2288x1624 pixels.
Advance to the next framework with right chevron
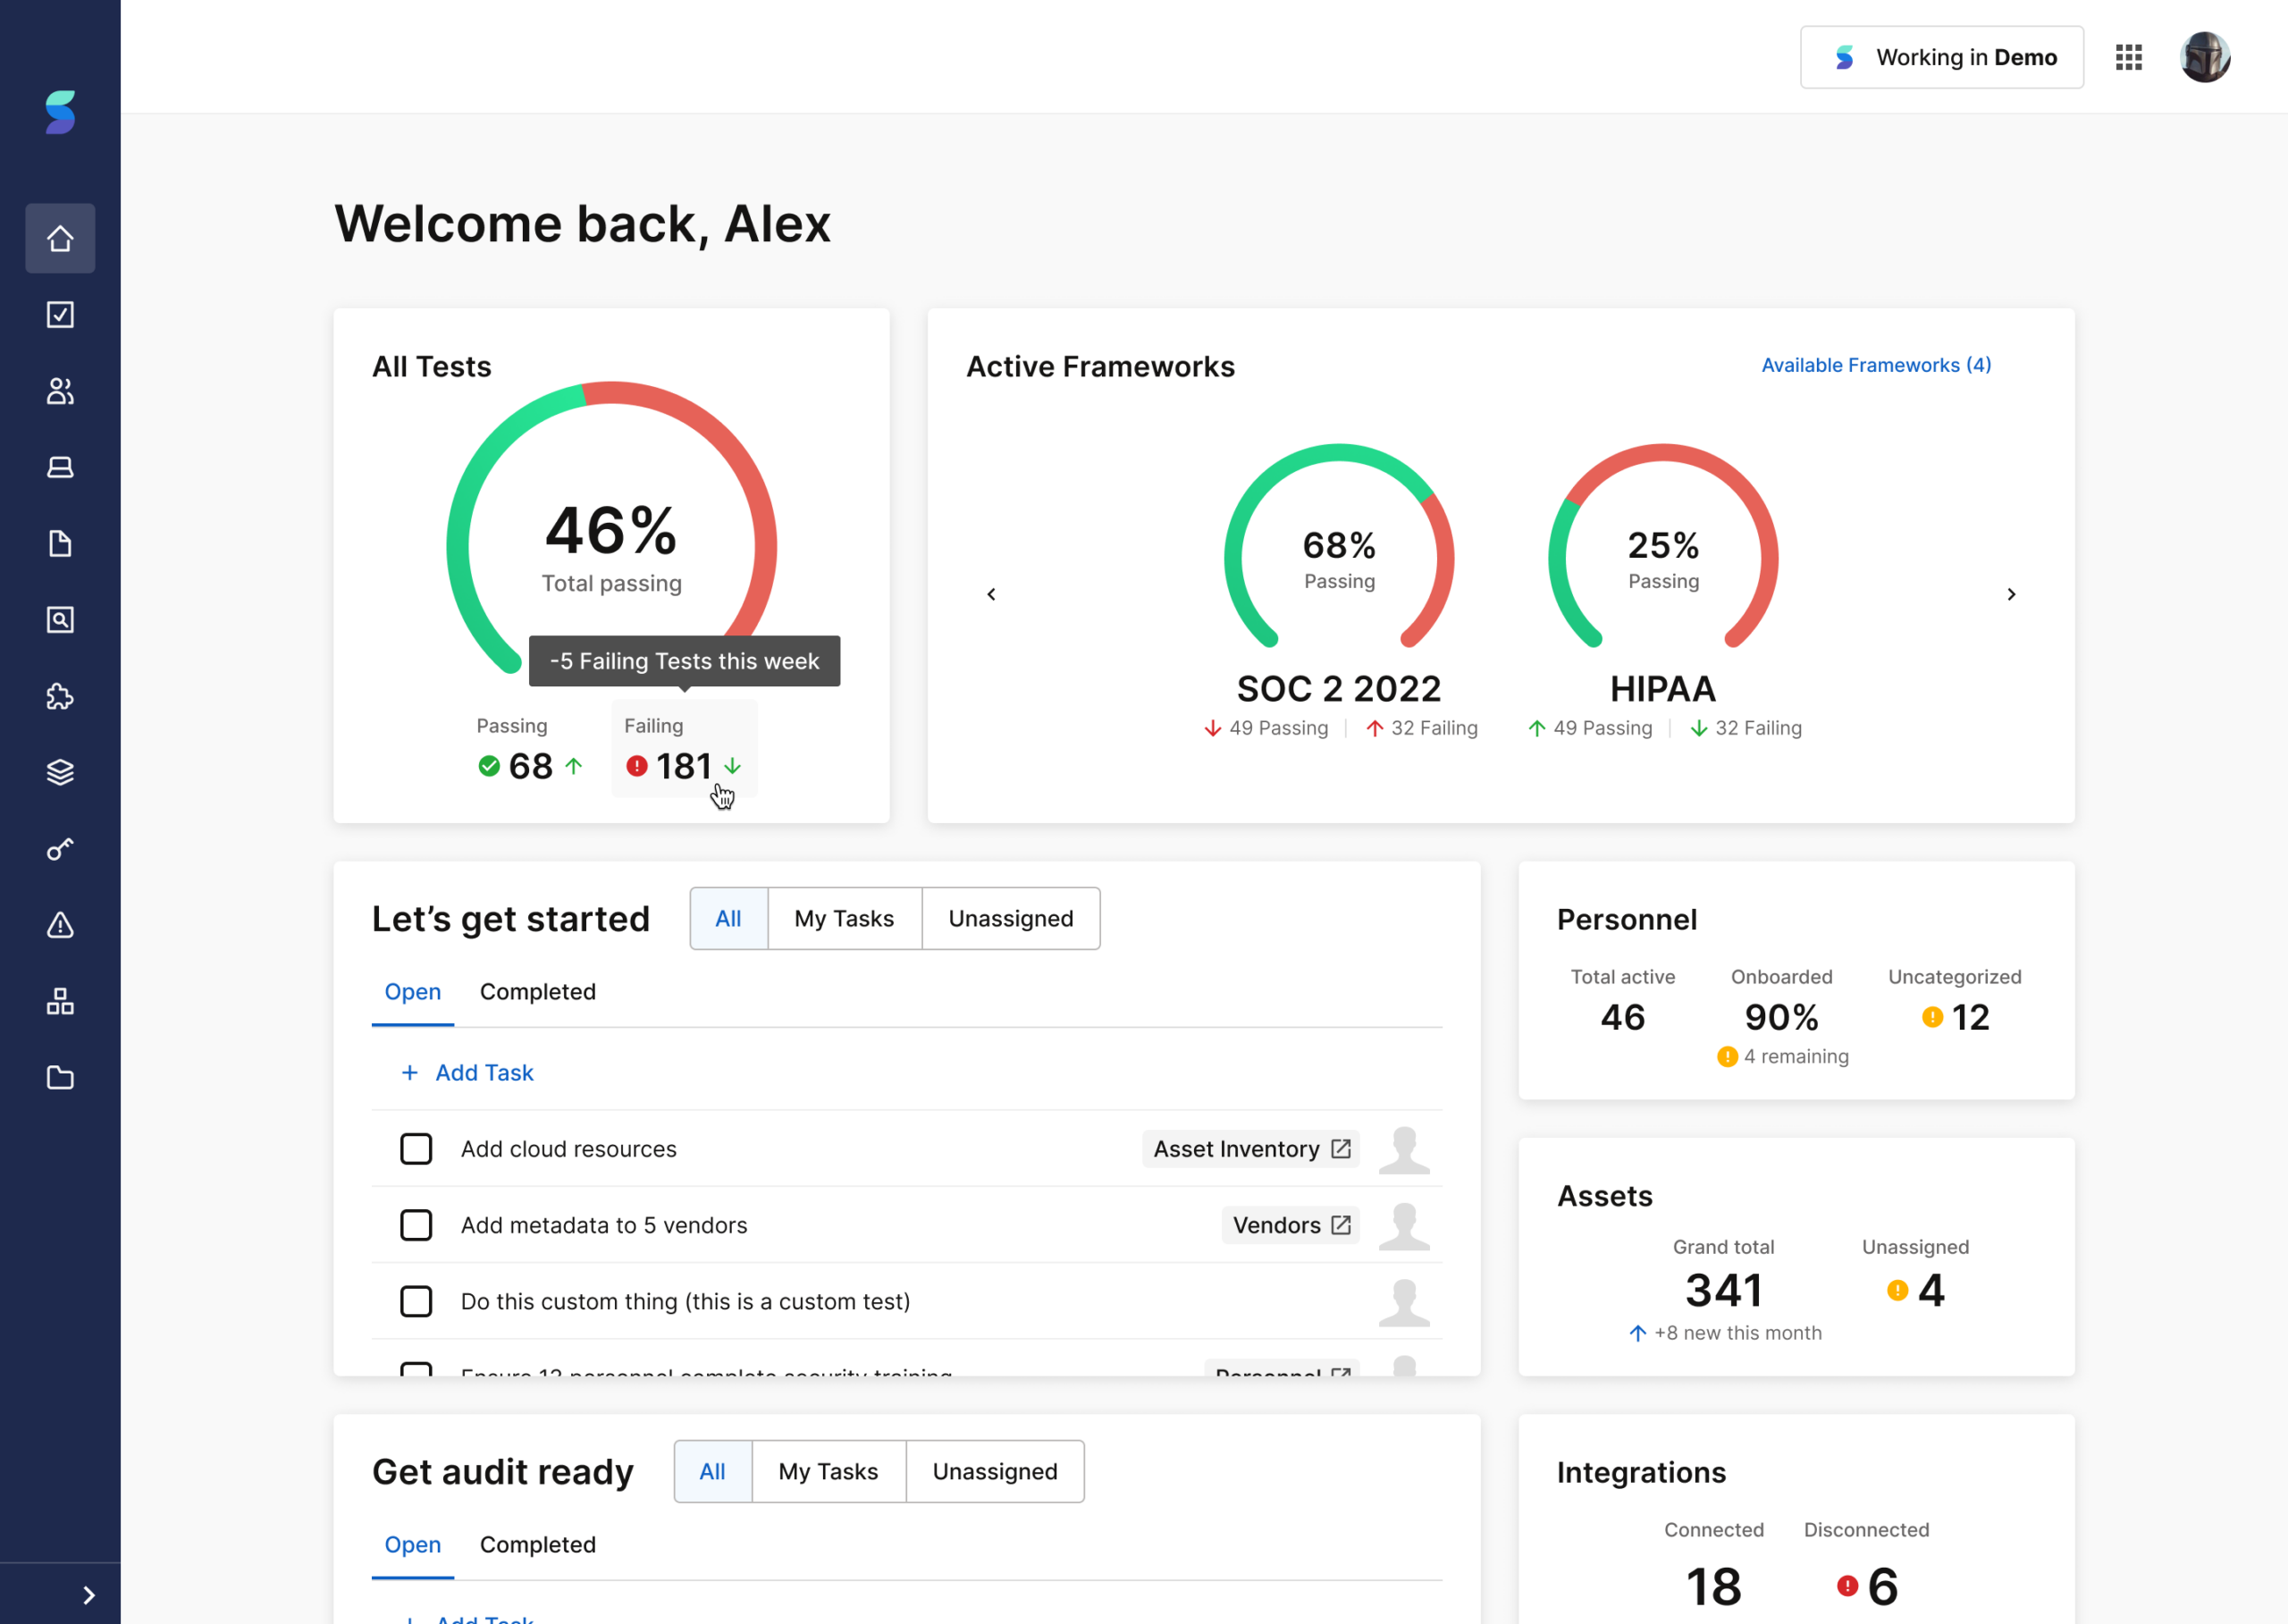click(x=2012, y=593)
